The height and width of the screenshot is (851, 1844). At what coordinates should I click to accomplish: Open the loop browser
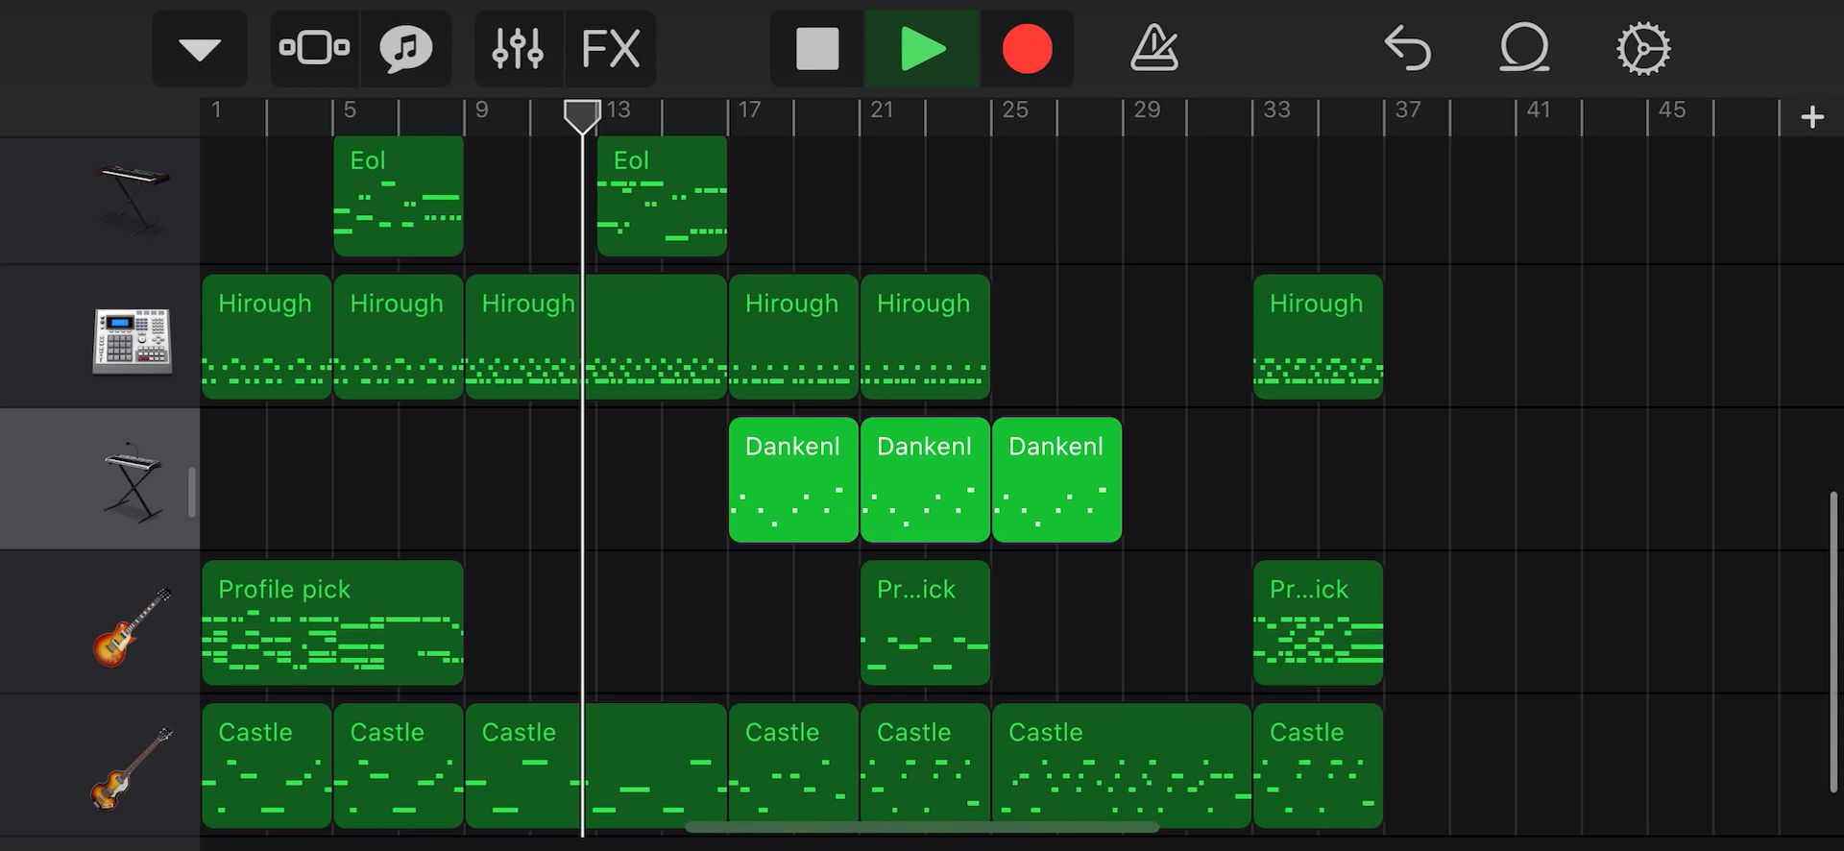pyautogui.click(x=1524, y=49)
